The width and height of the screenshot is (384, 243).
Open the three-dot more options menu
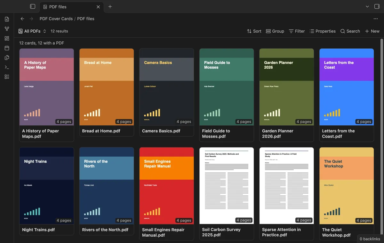[376, 19]
